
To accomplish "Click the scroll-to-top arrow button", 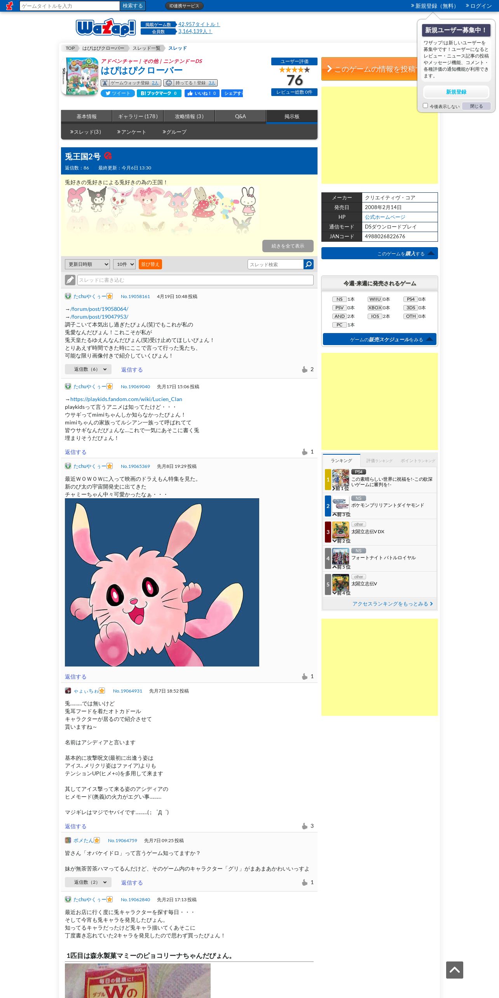I will tap(455, 970).
